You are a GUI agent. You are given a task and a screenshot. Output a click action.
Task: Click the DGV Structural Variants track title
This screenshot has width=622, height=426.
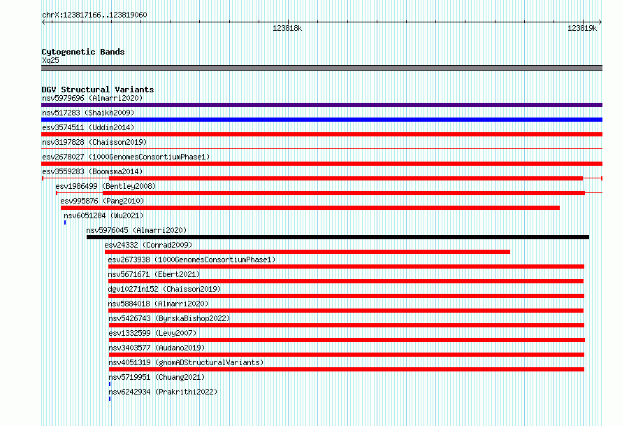pos(98,90)
